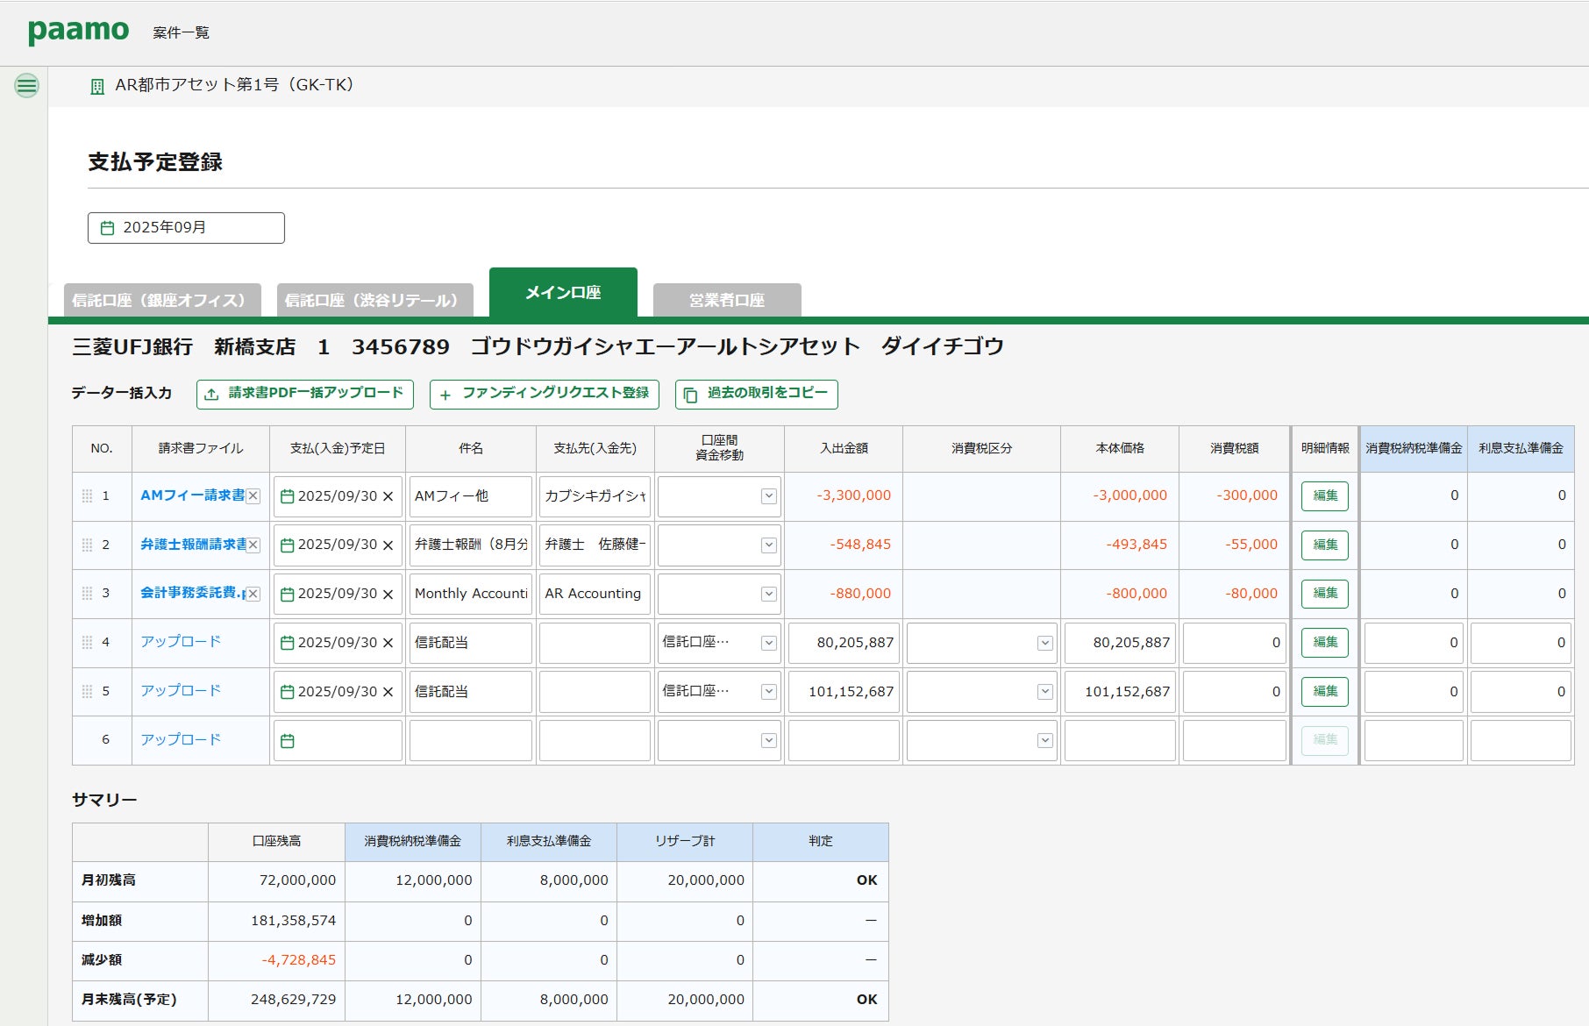Viewport: 1589px width, 1026px height.
Task: Click 過去の取引をコピー button
Action: tap(756, 394)
